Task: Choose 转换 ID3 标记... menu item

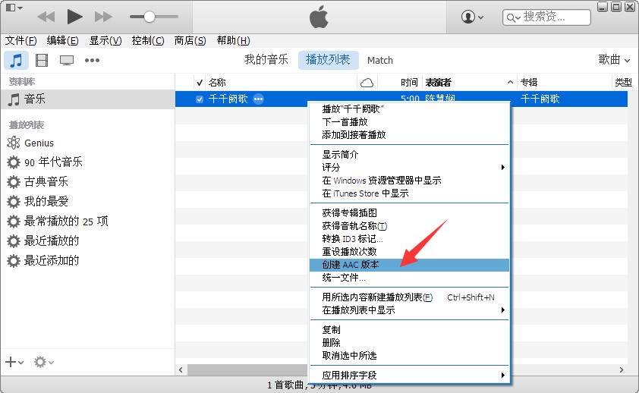Action: [x=410, y=239]
